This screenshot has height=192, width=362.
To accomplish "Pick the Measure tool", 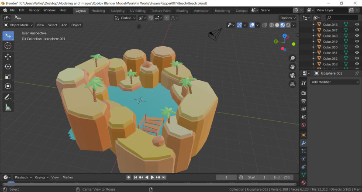I will (8, 107).
